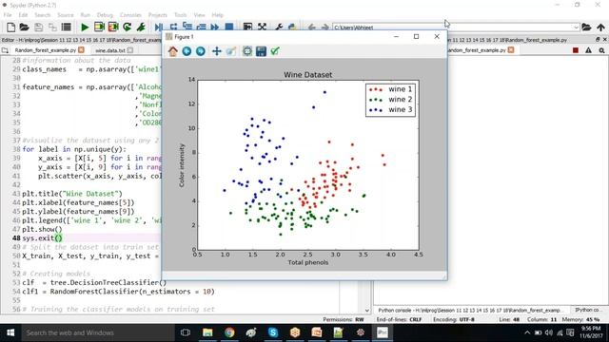Save the current file

coord(38,28)
